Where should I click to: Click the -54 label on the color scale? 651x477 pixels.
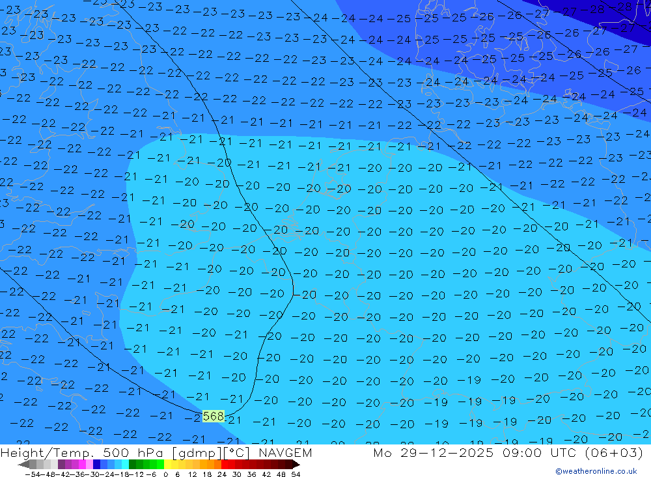tap(33, 474)
